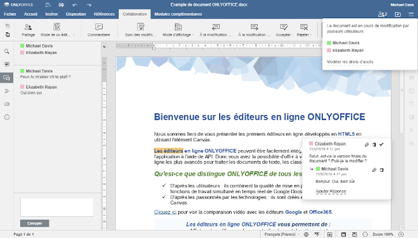Toggle fit to page in status bar
The height and width of the screenshot is (238, 418).
tap(344, 234)
